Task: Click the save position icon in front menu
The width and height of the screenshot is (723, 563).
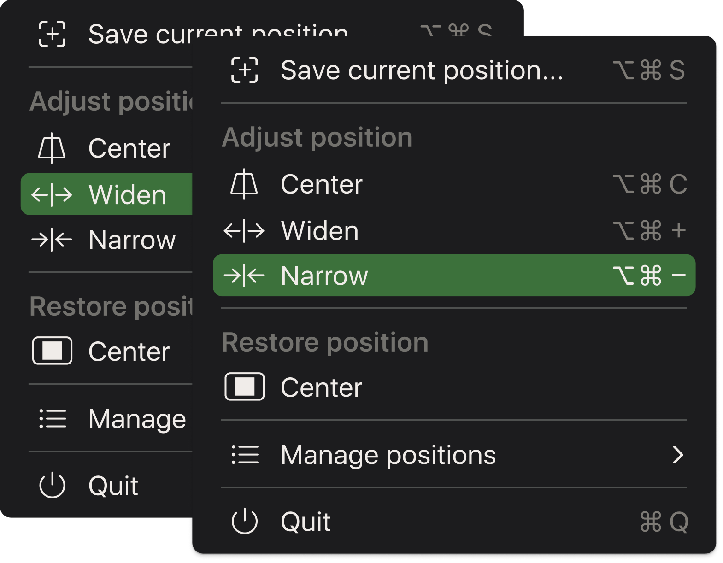Action: tap(244, 70)
